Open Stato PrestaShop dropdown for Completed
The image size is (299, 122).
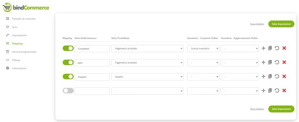coord(147,49)
